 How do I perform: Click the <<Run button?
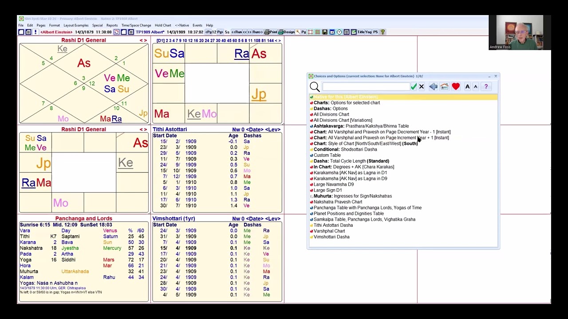[x=237, y=32]
